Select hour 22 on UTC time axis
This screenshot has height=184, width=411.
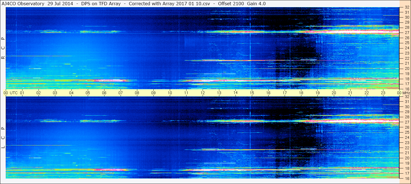(x=367, y=93)
